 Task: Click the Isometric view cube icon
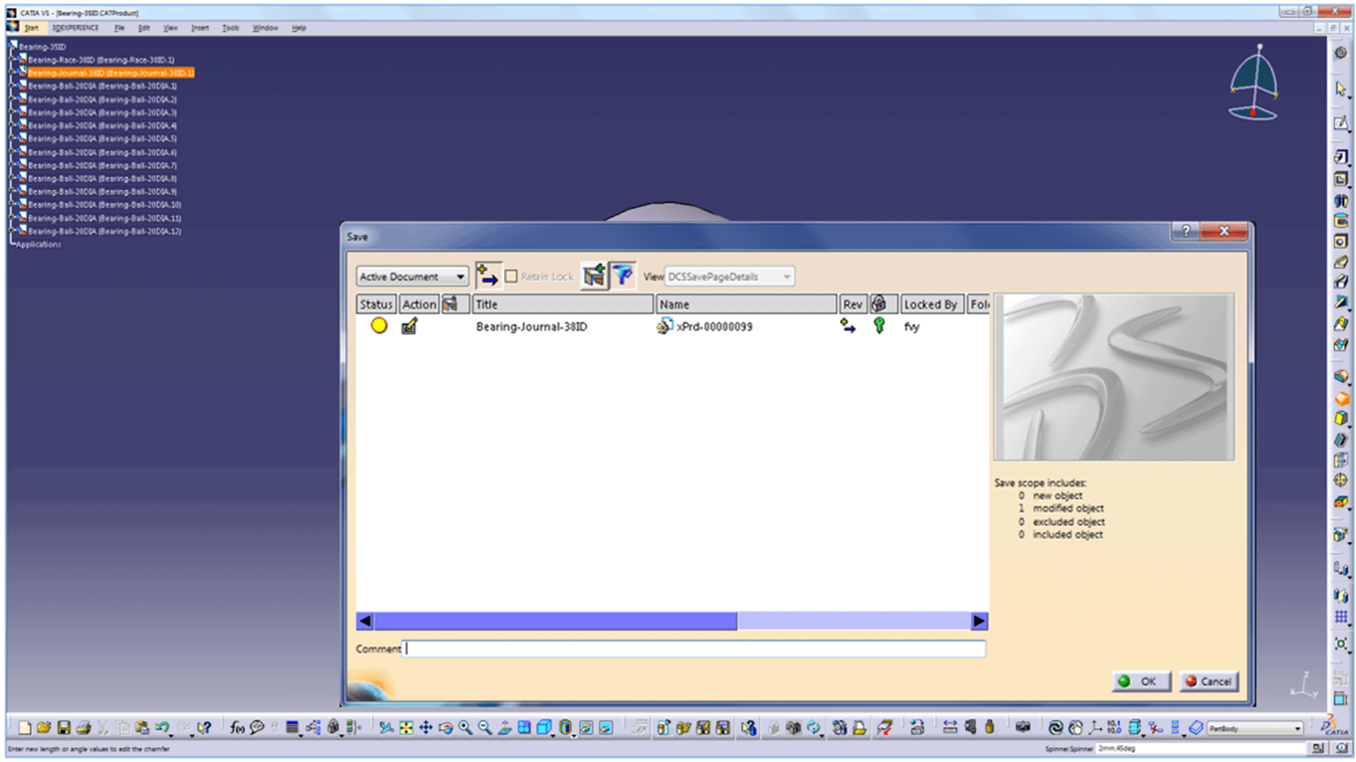click(543, 727)
